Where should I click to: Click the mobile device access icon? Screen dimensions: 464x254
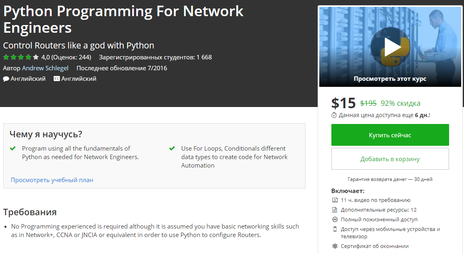click(335, 229)
